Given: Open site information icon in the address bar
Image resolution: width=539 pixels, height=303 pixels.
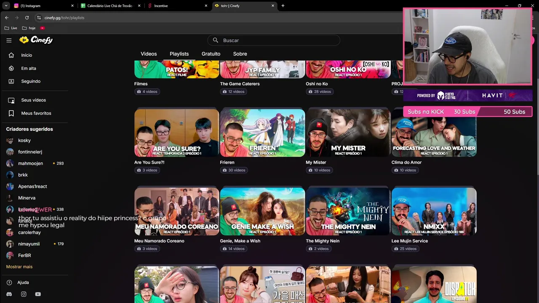Looking at the screenshot, I should pos(39,18).
